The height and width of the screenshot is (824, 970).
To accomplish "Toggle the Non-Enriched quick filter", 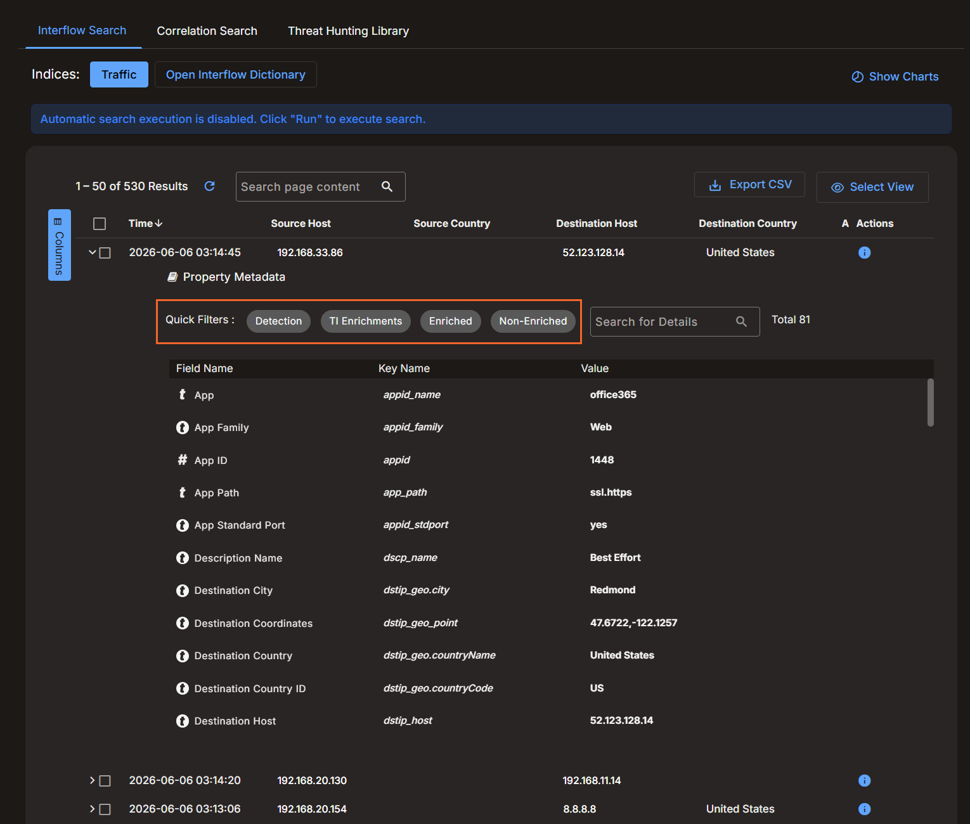I will pyautogui.click(x=533, y=321).
